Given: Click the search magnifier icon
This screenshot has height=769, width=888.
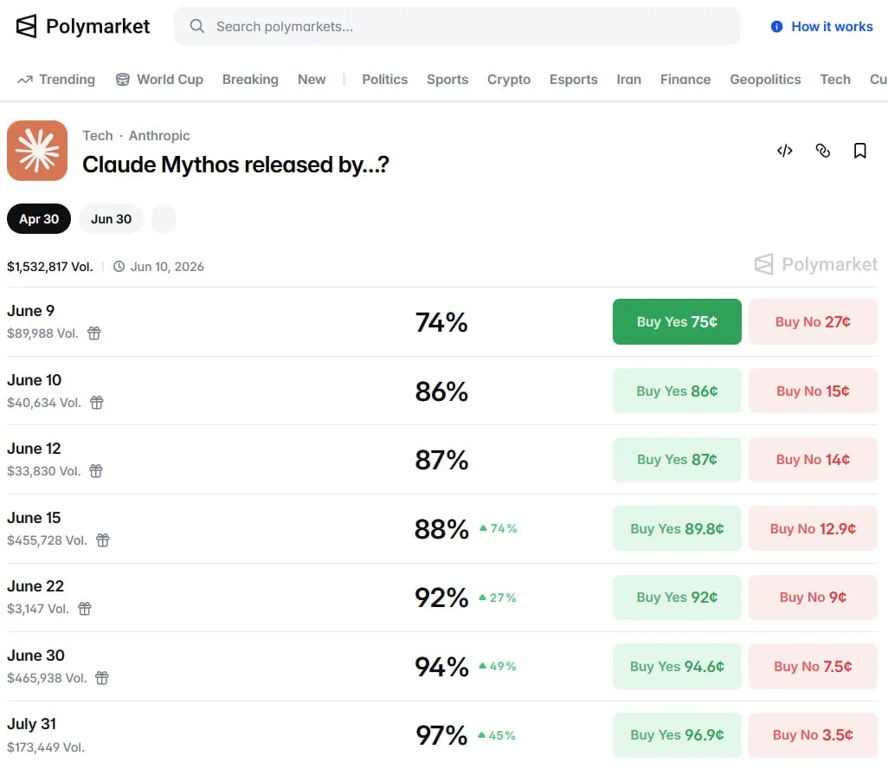Looking at the screenshot, I should (196, 26).
